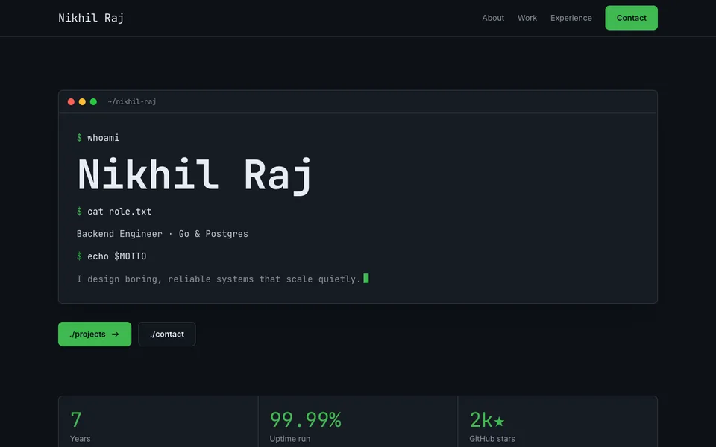The width and height of the screenshot is (716, 447).
Task: Open the About nav link
Action: (x=493, y=18)
